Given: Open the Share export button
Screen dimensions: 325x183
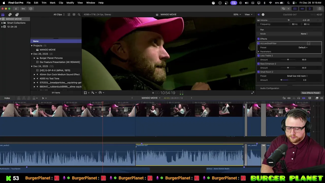Looking at the screenshot, I should (x=320, y=9).
